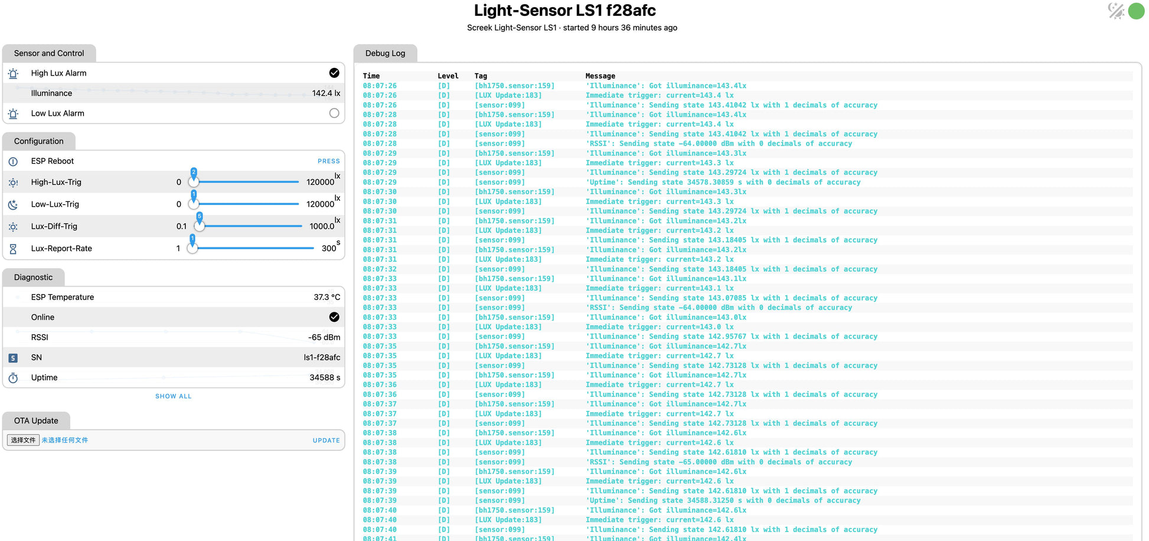Click the SN value ls1-f28afc
1149x541 pixels.
pyautogui.click(x=322, y=357)
